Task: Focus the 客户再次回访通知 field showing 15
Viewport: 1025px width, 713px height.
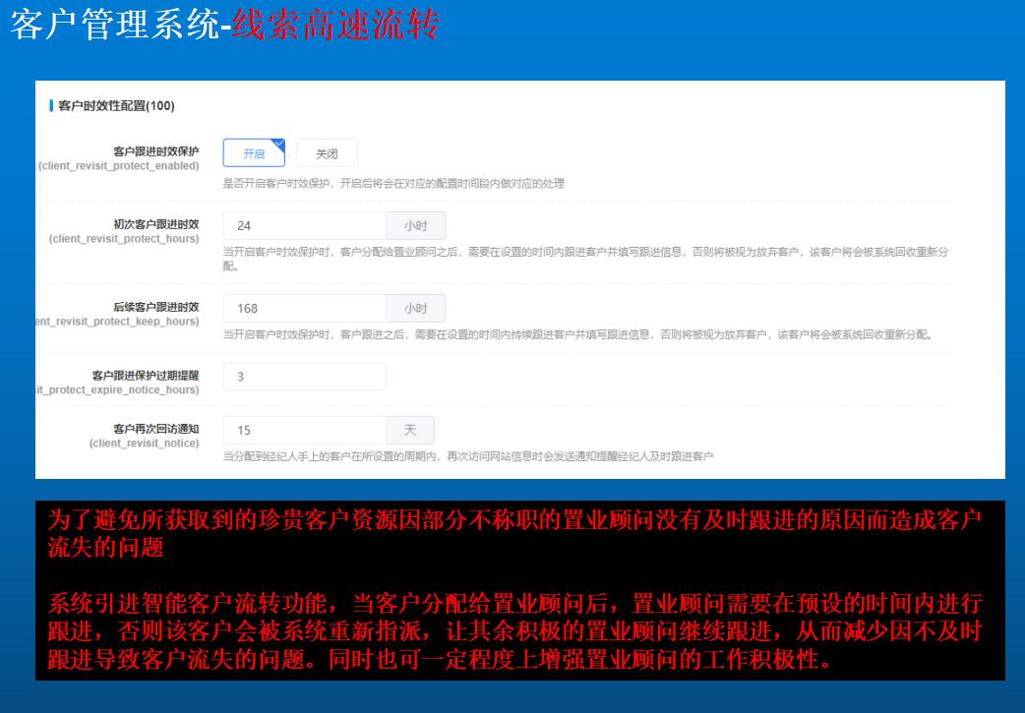Action: tap(304, 430)
